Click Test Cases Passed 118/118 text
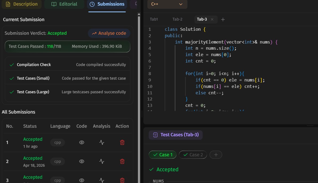 [35, 46]
